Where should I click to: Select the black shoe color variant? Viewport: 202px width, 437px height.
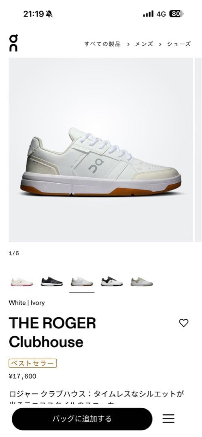(x=52, y=282)
